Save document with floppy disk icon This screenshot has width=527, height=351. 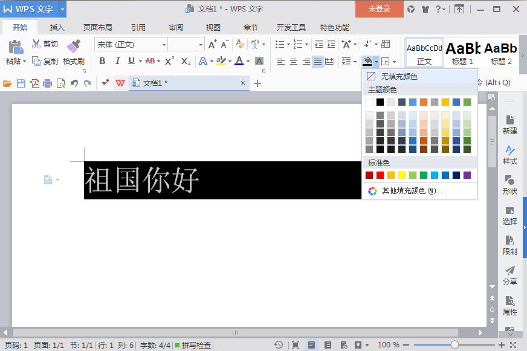tap(21, 83)
